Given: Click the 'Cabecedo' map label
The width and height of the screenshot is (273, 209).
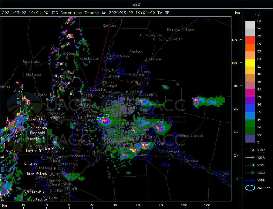Looking at the screenshot, I should (37, 133).
